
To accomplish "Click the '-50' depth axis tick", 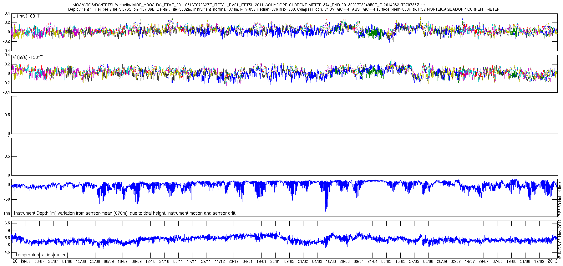I will 7,199.
